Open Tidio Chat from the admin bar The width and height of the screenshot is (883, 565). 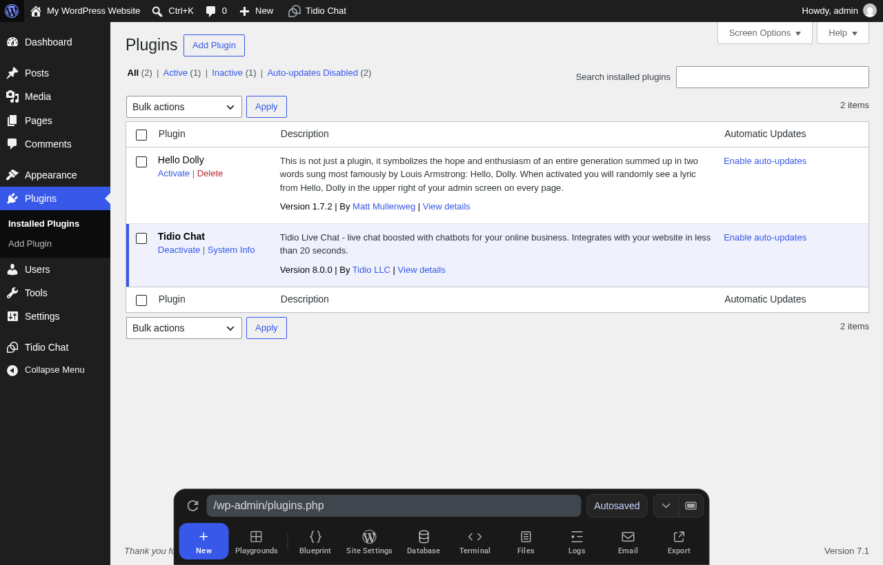(317, 11)
